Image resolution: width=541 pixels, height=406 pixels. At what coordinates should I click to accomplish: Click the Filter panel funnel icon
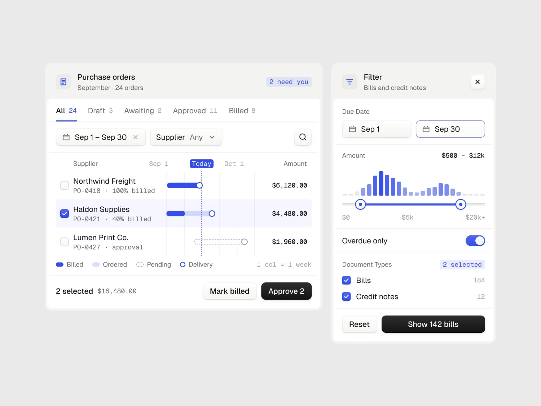click(x=349, y=82)
